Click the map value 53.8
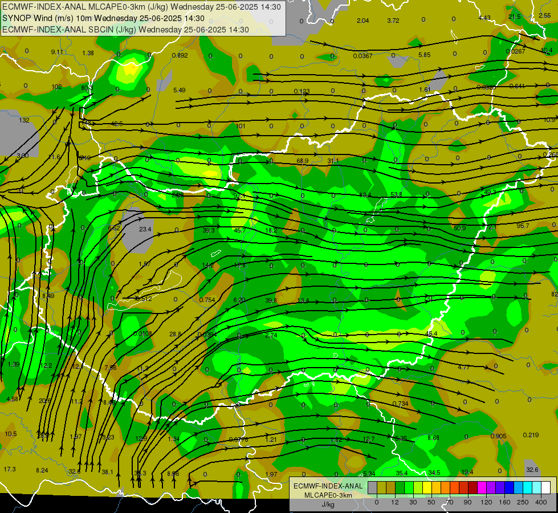Image resolution: width=558 pixels, height=513 pixels. 397,194
